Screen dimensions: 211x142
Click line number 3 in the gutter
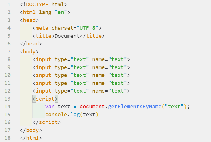tap(9, 20)
